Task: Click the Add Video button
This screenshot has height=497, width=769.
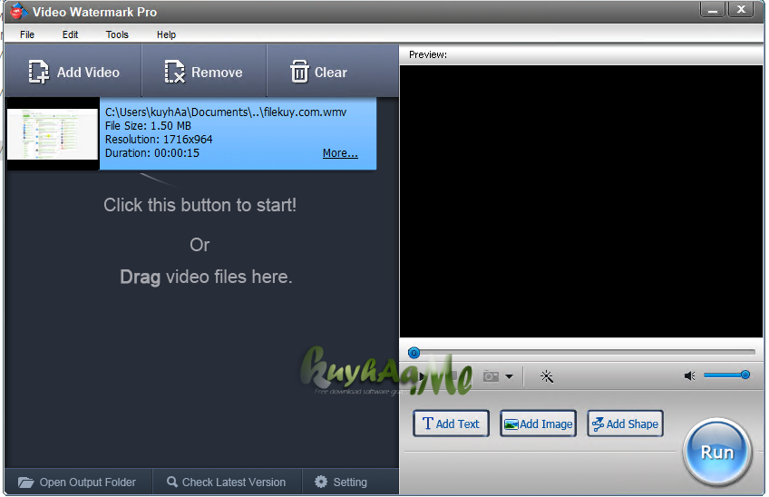Action: [x=73, y=73]
